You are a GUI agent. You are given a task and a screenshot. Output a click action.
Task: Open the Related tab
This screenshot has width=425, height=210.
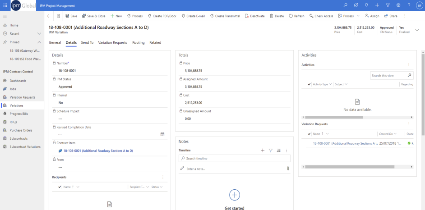point(155,42)
